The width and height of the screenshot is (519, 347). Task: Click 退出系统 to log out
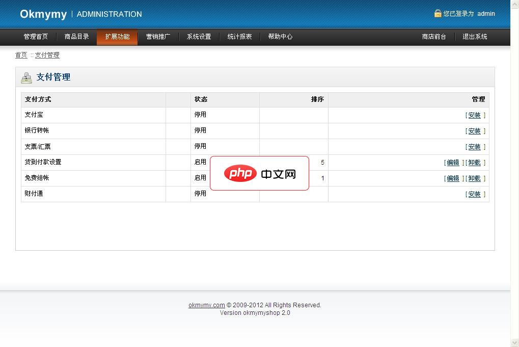(475, 37)
